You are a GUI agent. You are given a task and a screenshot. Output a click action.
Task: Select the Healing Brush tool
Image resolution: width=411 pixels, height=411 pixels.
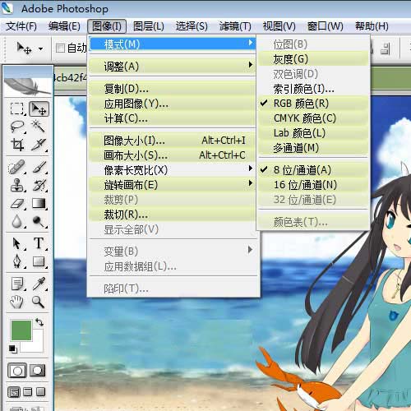[x=17, y=167]
